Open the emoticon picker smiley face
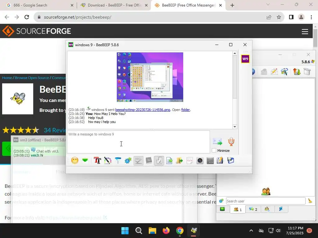Screen dimensions: 318x238 (x=75, y=161)
